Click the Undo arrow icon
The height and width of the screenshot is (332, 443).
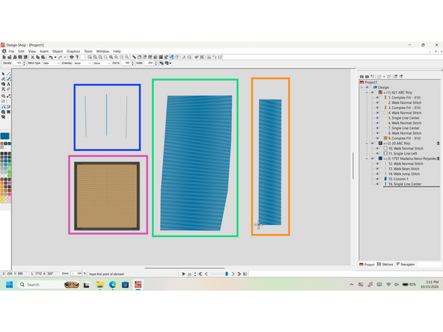(50, 57)
